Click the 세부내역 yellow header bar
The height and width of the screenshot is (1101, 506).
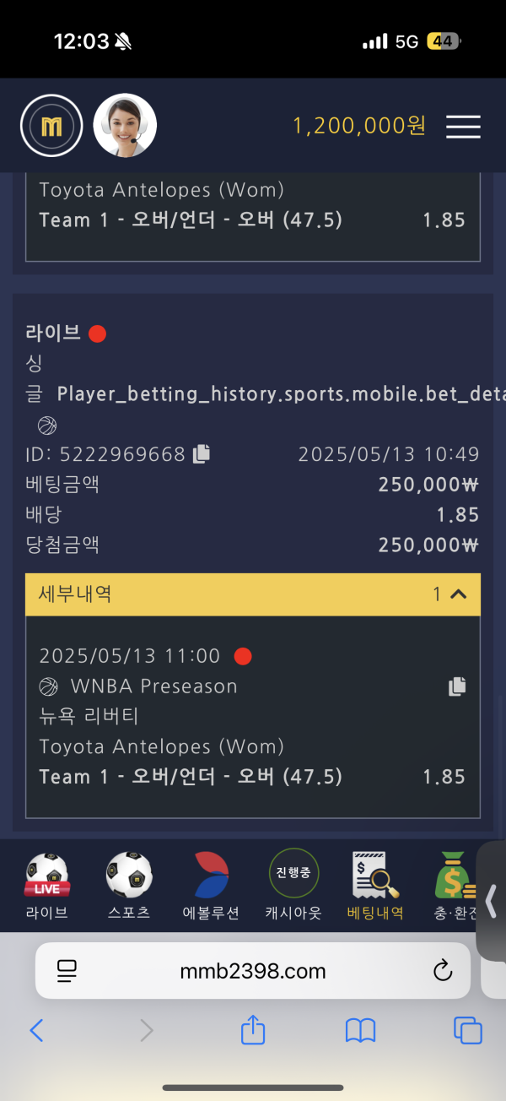point(253,594)
